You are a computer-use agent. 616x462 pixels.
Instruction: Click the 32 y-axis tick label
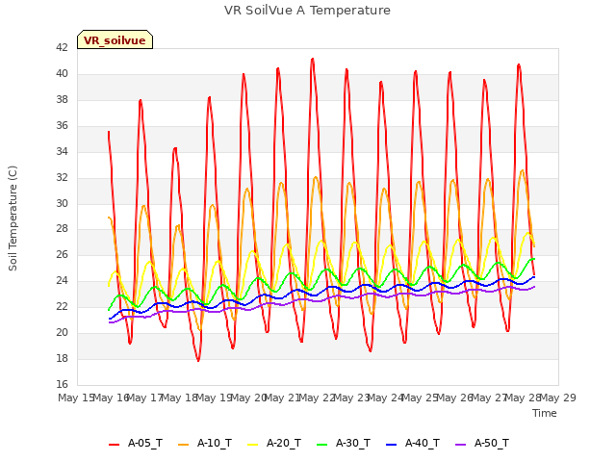click(x=62, y=177)
